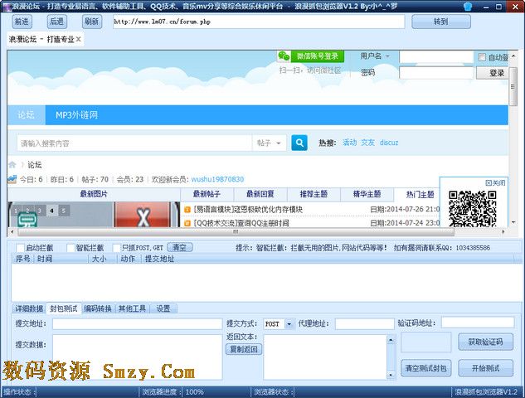
Task: Click the blue magnifier search icon
Action: click(299, 143)
